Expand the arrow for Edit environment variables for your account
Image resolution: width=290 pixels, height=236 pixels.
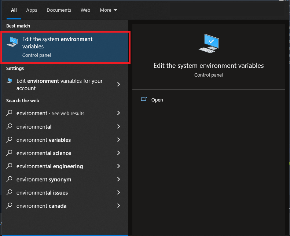tap(118, 84)
